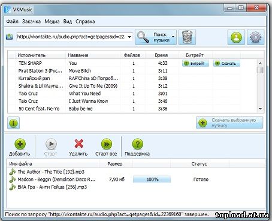Click the Готово status text
This screenshot has height=221, width=272.
coord(201,180)
